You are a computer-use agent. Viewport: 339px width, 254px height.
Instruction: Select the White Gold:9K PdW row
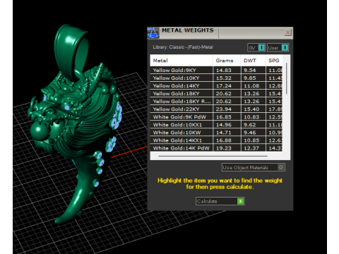tap(216, 117)
